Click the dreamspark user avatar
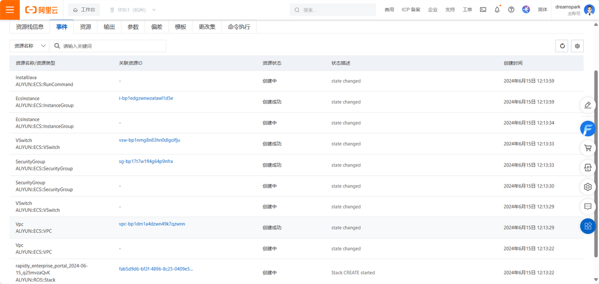Image resolution: width=599 pixels, height=284 pixels. tap(589, 10)
